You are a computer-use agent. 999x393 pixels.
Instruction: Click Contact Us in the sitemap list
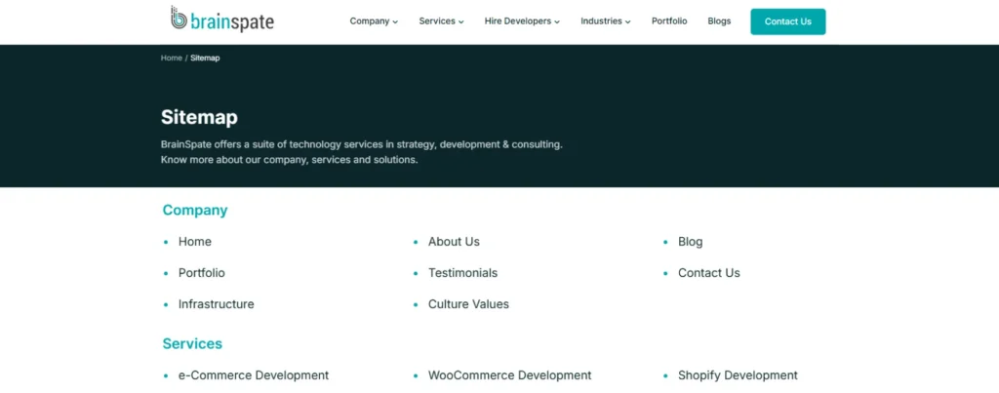(708, 273)
